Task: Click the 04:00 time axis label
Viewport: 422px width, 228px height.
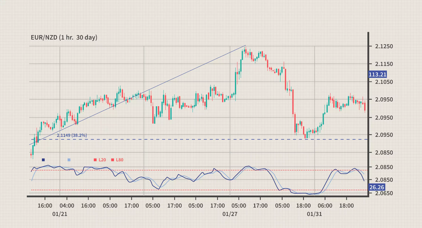Action: tap(67, 206)
